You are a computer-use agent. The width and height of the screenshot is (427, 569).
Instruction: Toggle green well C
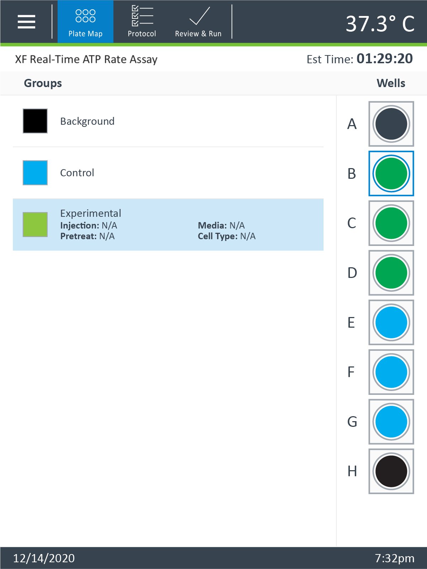[391, 223]
